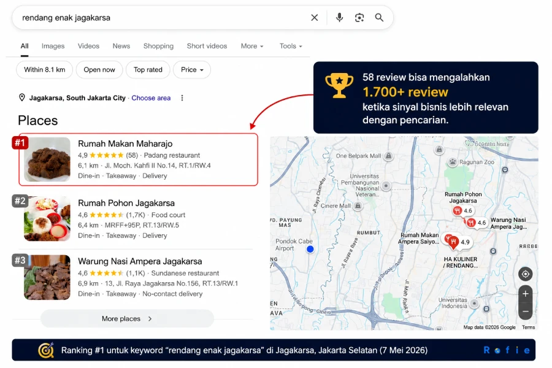Screen dimensions: 552x368
Task: Click the Universitas Indonesia map marker
Action: click(474, 303)
